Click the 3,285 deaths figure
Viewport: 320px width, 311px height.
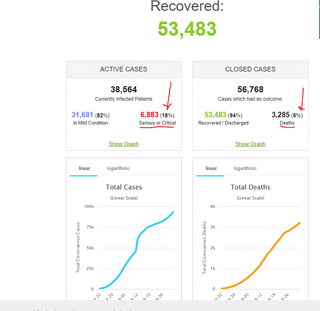point(281,115)
